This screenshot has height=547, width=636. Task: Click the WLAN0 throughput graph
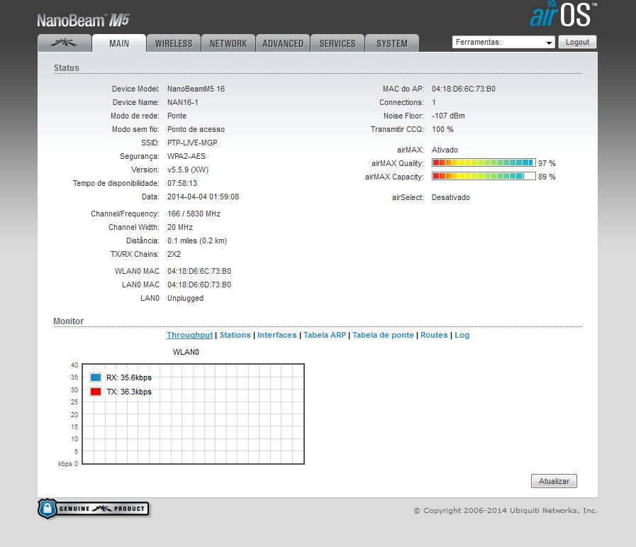[193, 414]
